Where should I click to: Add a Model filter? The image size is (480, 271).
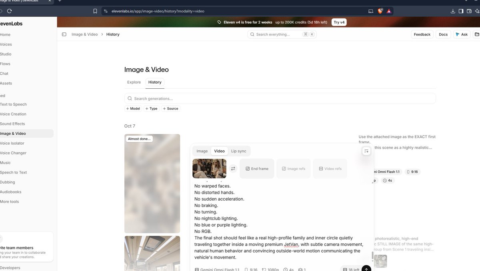(133, 108)
